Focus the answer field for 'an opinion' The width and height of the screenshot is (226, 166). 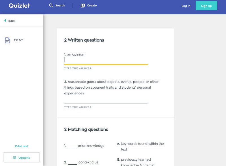point(106,60)
